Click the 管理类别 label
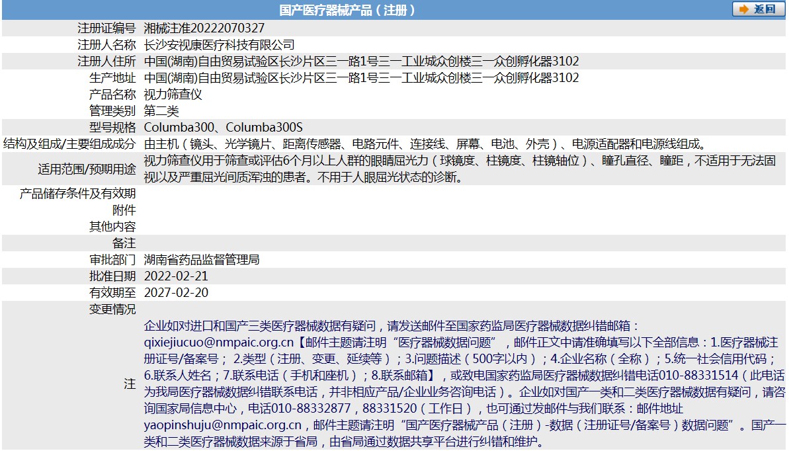 (x=112, y=111)
